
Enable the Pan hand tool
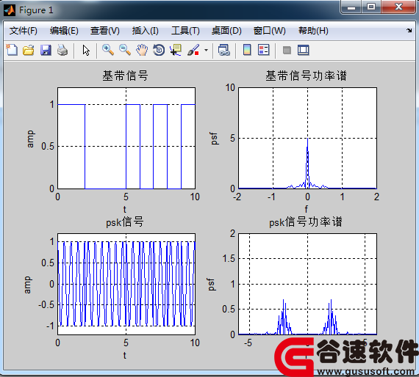(x=142, y=50)
